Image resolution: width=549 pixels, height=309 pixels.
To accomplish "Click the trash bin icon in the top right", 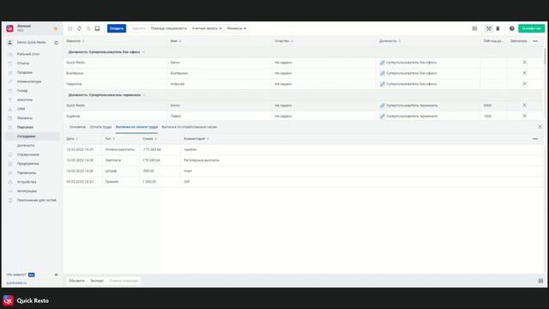I will click(x=498, y=28).
